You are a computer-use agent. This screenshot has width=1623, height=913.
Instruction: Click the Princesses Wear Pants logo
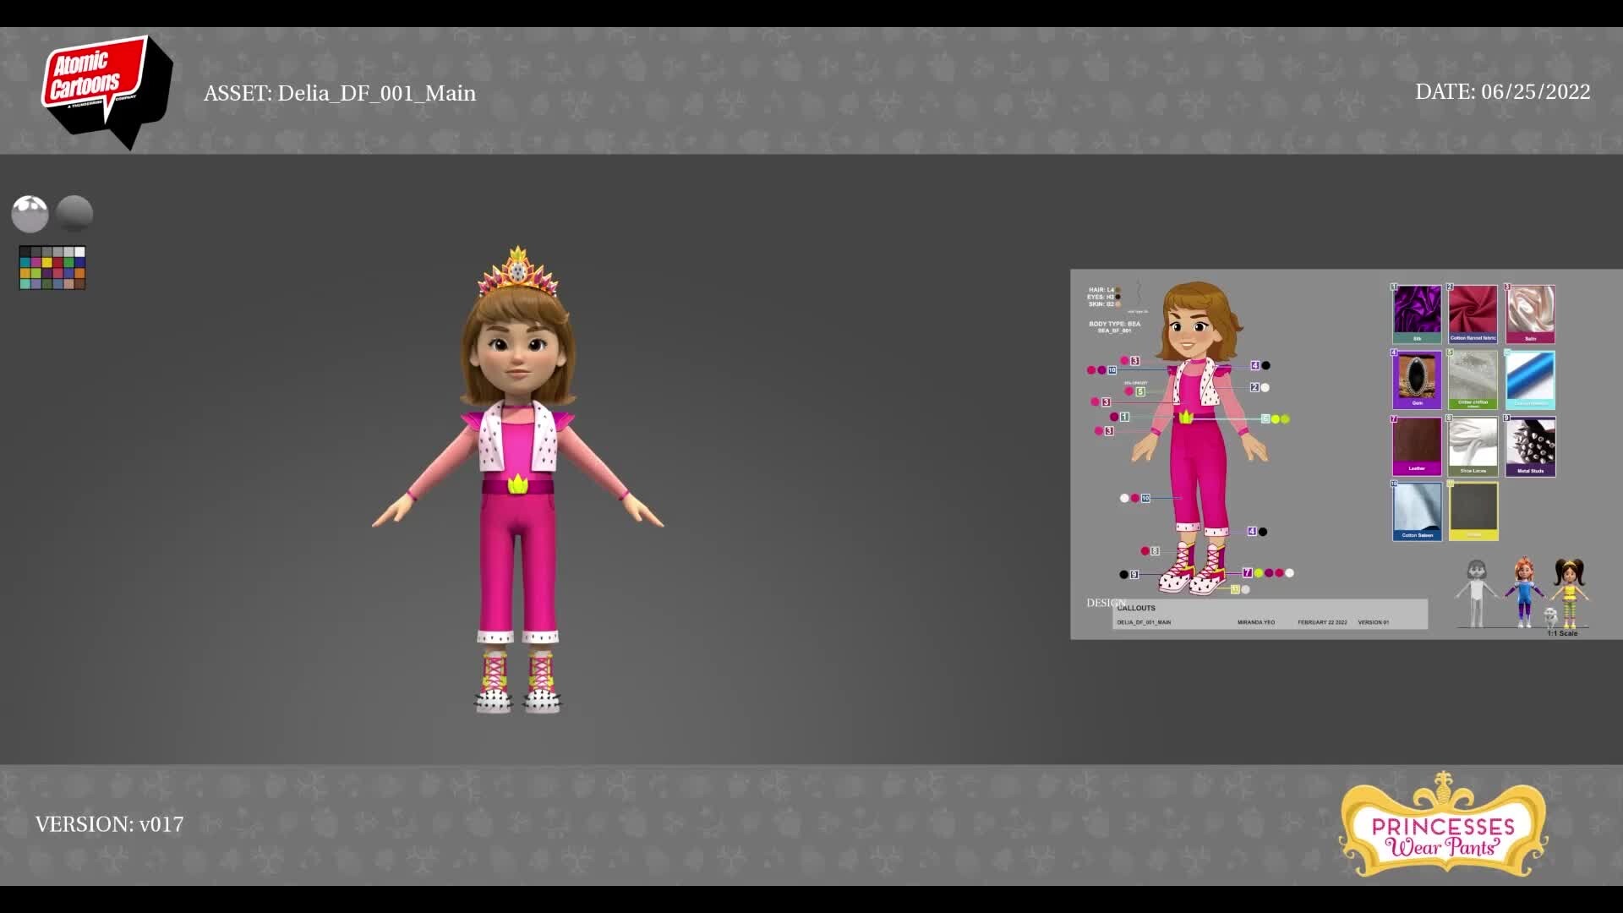tap(1443, 826)
